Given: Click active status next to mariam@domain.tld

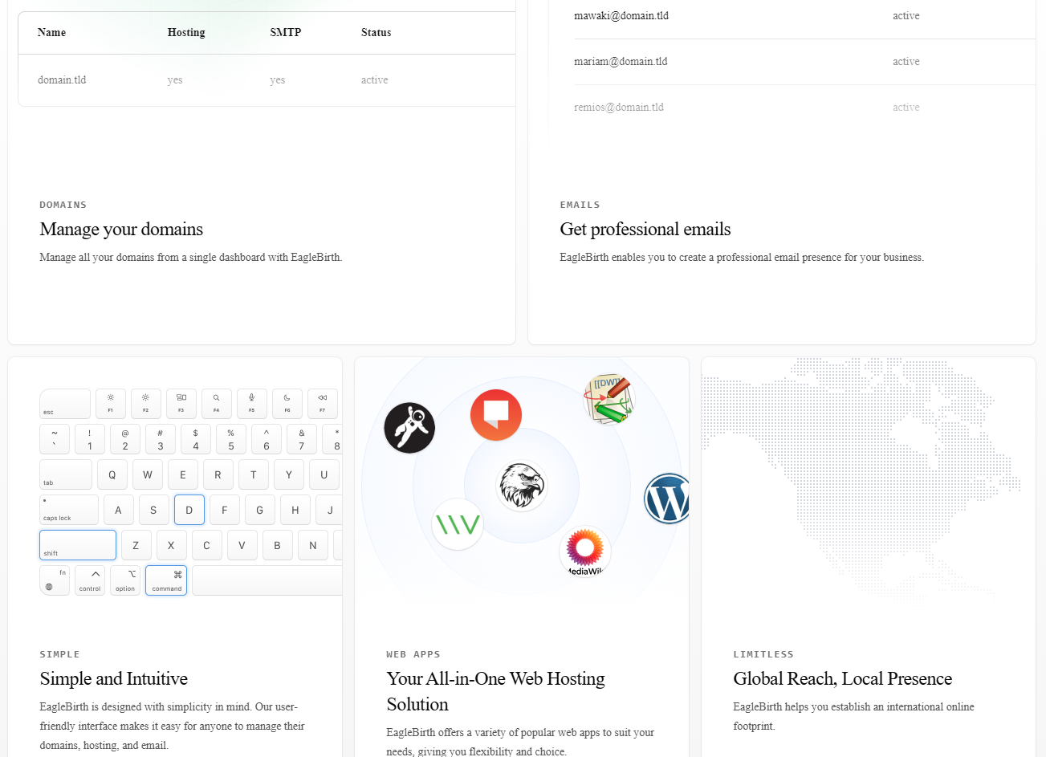Looking at the screenshot, I should [x=906, y=62].
